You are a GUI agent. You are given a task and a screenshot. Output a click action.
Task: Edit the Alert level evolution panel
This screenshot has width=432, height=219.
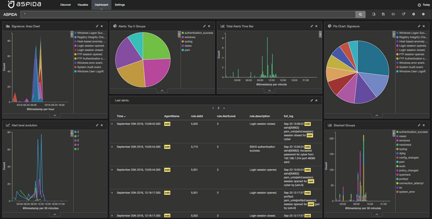tap(97, 125)
